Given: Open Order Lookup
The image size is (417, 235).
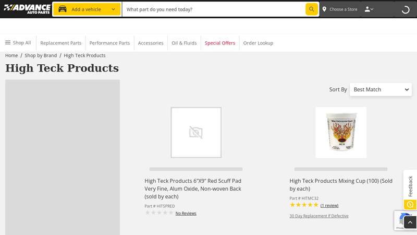Looking at the screenshot, I should pos(258,43).
